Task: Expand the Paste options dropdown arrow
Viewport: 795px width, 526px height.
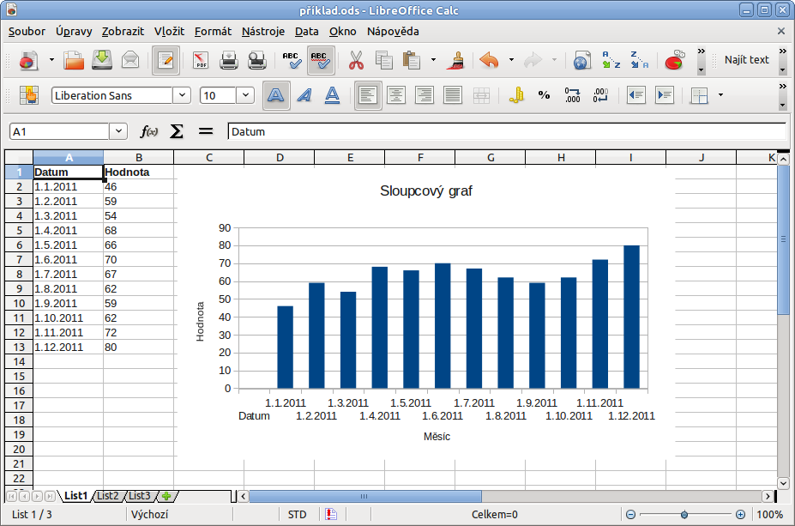Action: click(433, 60)
